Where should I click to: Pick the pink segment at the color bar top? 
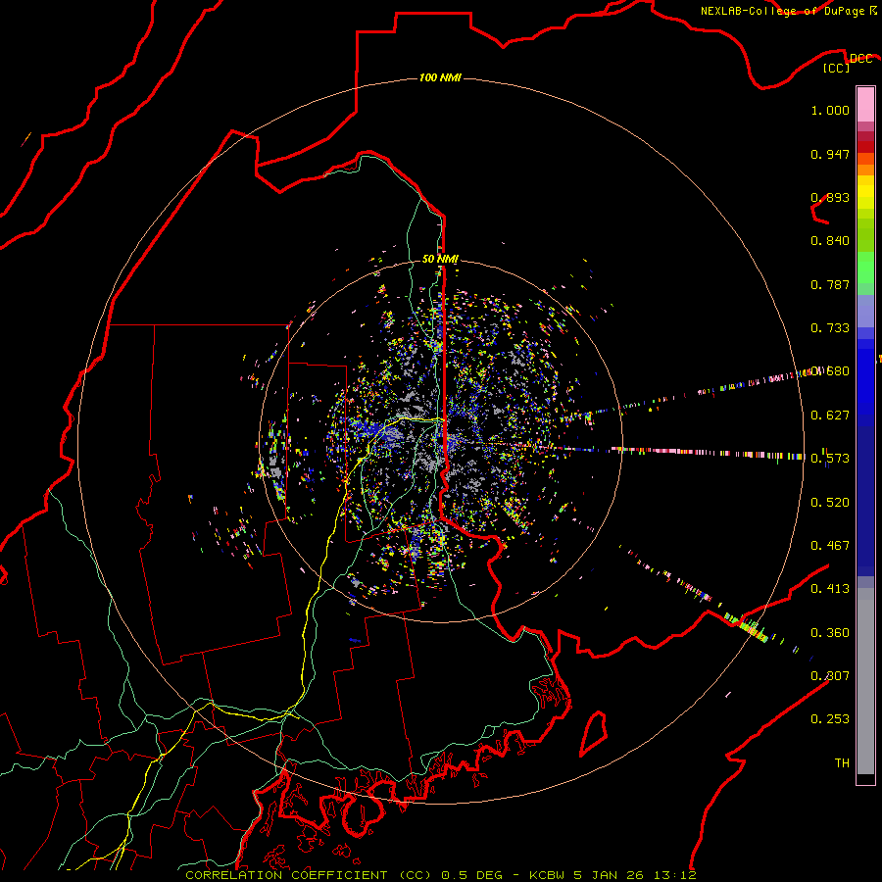[x=865, y=104]
